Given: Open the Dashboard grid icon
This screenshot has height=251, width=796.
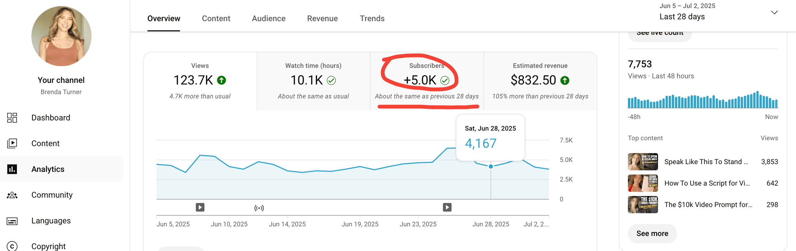Looking at the screenshot, I should point(12,118).
